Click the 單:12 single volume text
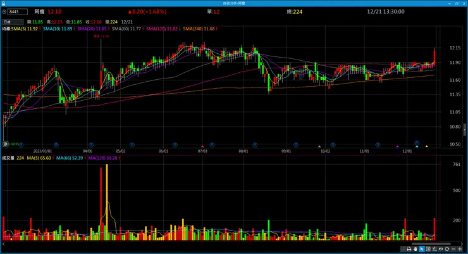 point(213,11)
